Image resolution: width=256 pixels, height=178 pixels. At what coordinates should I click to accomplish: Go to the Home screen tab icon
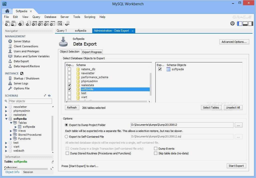tap(7, 11)
